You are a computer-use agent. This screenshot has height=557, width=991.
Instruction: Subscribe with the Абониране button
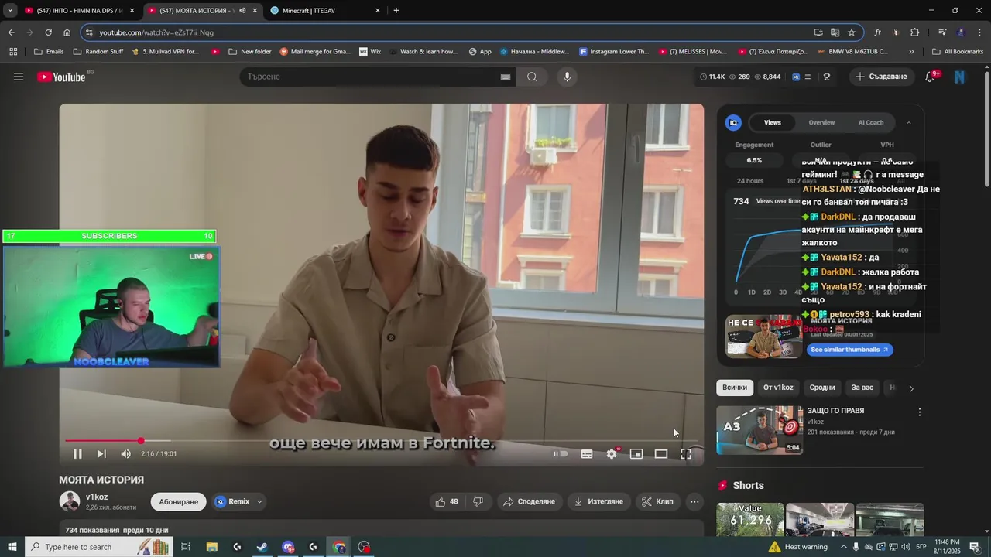(x=179, y=501)
